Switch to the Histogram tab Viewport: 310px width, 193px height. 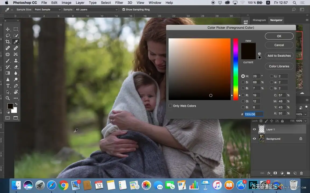[259, 20]
